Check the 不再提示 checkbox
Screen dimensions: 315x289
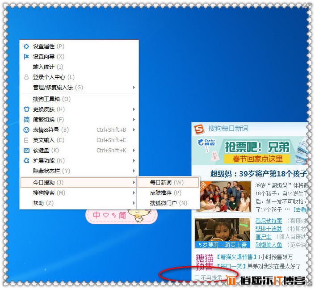tap(197, 277)
